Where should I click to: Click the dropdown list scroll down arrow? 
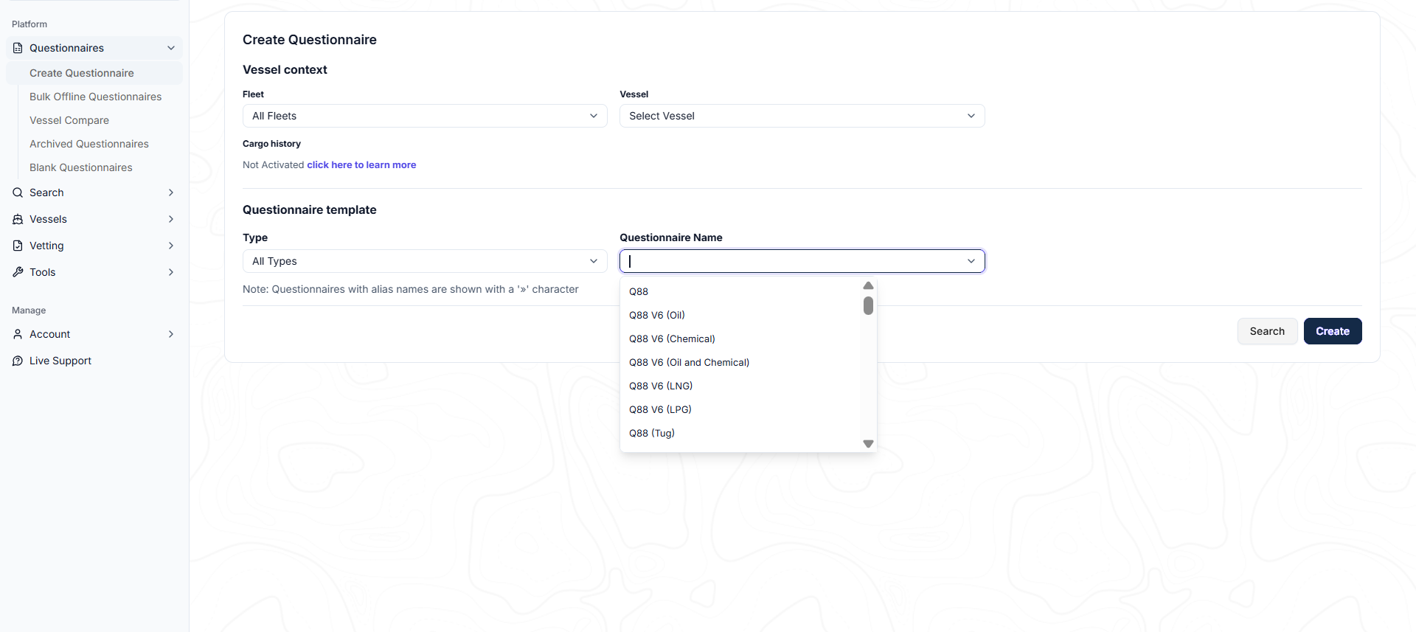coord(868,444)
